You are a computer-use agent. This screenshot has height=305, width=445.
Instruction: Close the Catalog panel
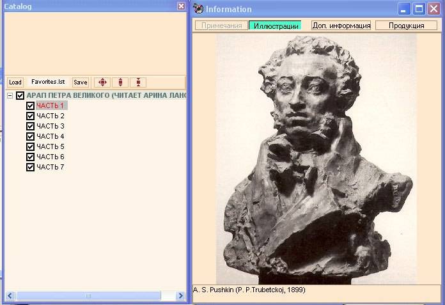click(x=181, y=6)
